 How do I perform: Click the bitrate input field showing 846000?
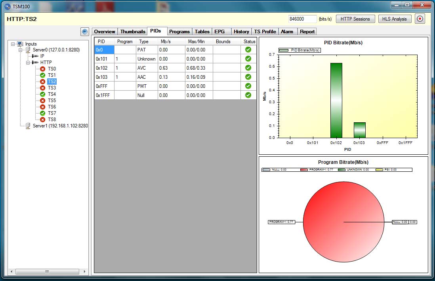pos(303,19)
